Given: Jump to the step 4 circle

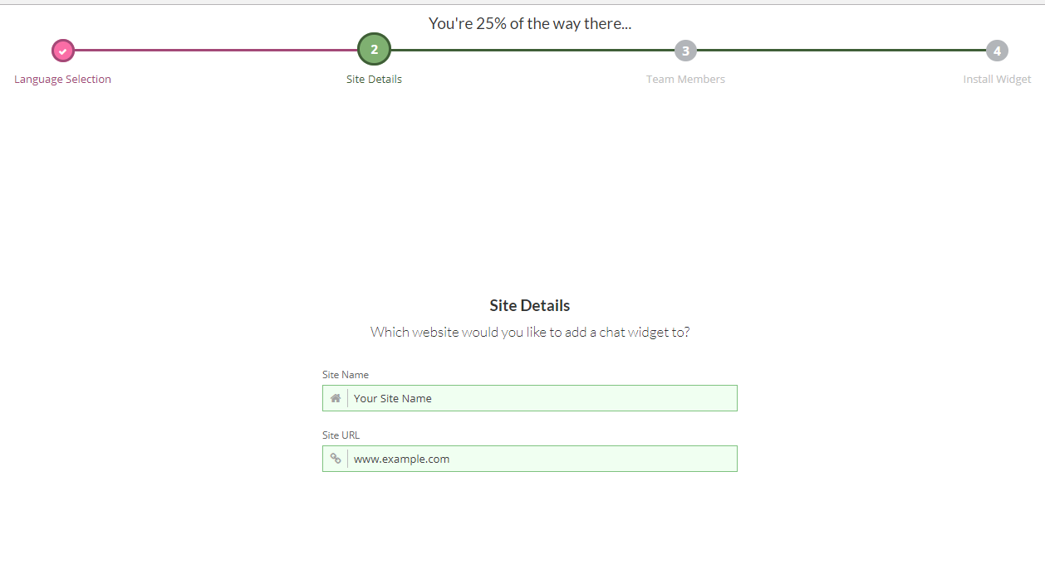Looking at the screenshot, I should coord(997,51).
